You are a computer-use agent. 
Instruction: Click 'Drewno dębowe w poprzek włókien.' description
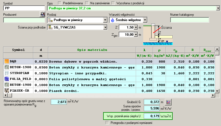coord(92,61)
